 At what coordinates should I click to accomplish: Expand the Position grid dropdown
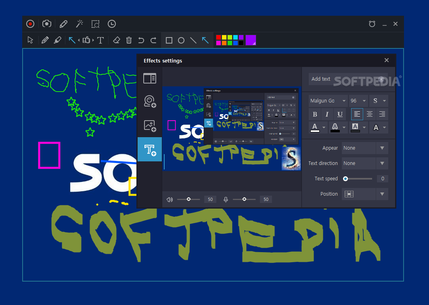tap(382, 194)
